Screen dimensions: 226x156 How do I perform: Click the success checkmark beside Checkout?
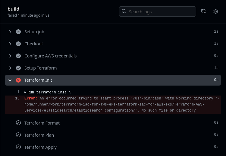pos(18,44)
